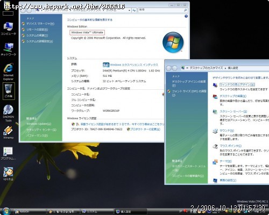Refresh the System window address bar
The height and width of the screenshot is (215, 269).
pos(134,11)
